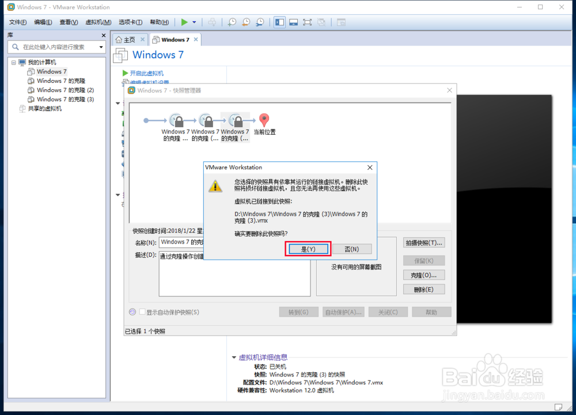576x415 pixels.
Task: Toggle the library sidebar view toolbar icon
Action: 279,22
